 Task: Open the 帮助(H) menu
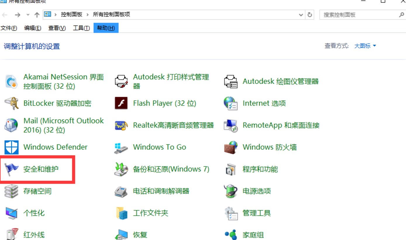point(106,28)
